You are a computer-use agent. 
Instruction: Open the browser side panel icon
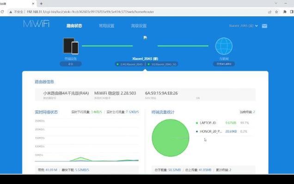[x=292, y=12]
